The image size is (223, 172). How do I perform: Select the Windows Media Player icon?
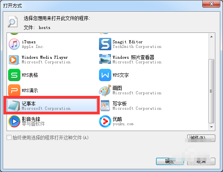(x=14, y=60)
